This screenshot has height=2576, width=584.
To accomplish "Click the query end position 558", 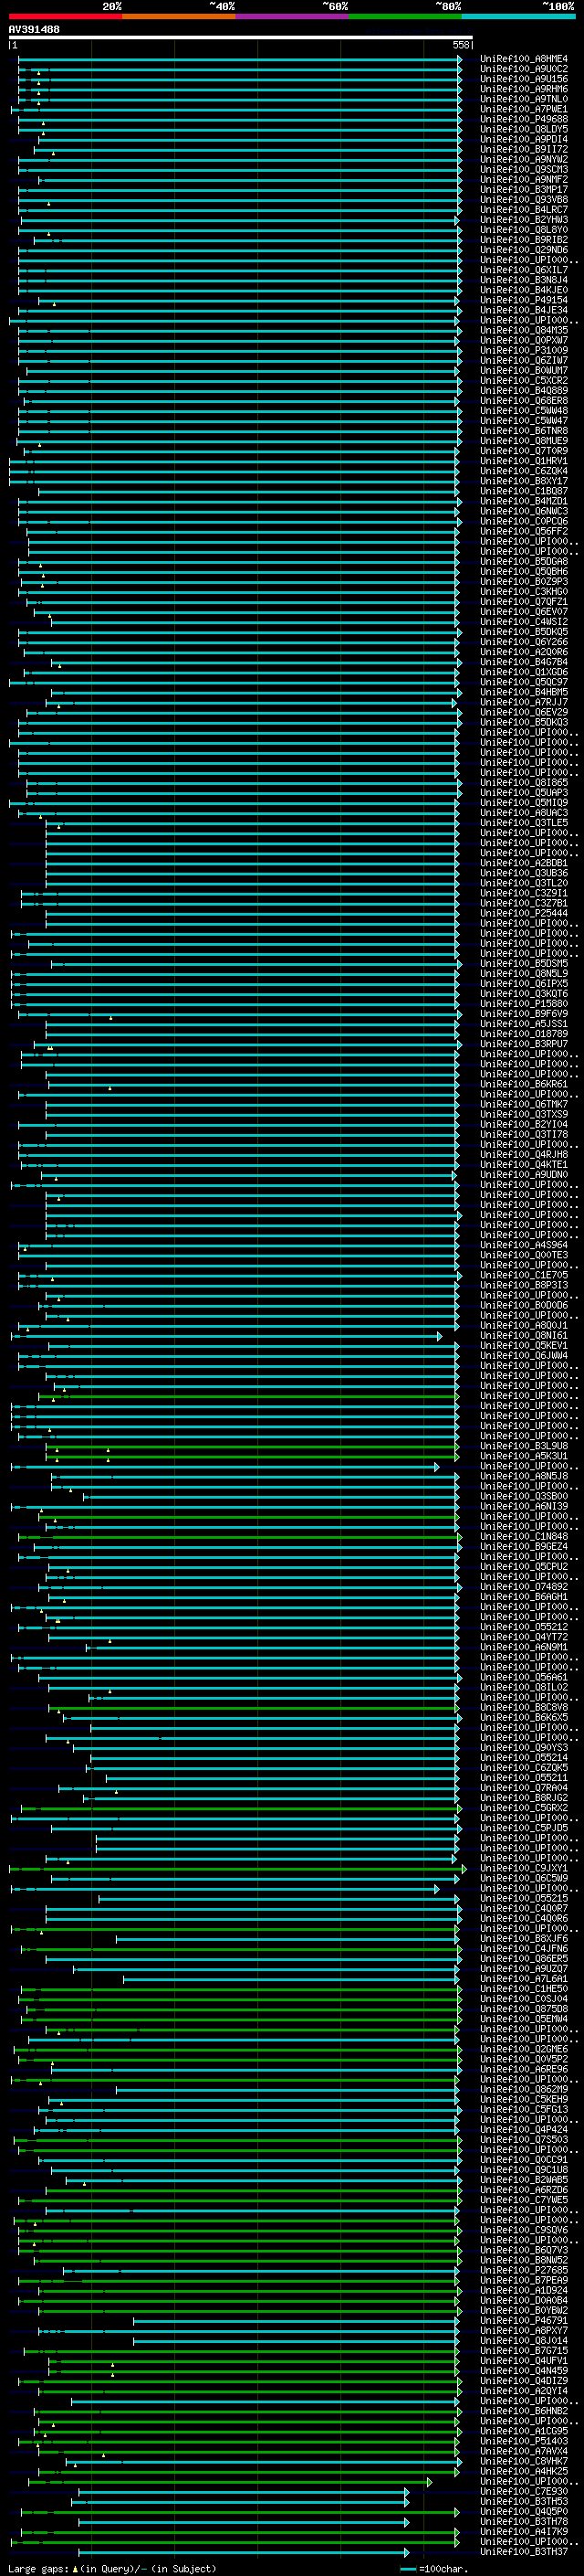I will (461, 45).
